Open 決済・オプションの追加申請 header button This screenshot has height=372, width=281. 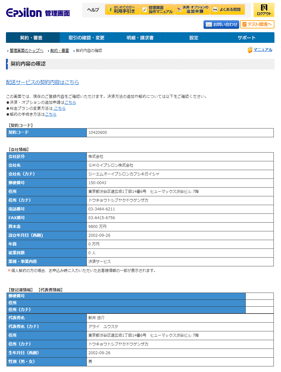click(192, 9)
